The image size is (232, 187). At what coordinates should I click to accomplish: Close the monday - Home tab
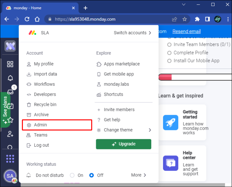point(73,8)
